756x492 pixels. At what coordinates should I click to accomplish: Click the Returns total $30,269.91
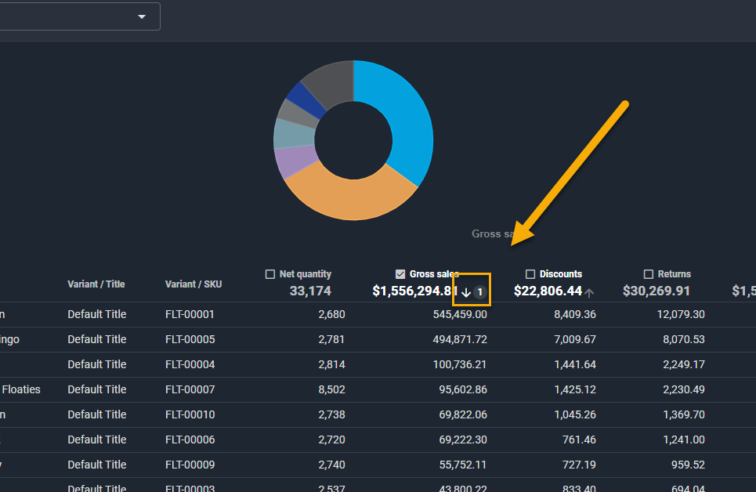(x=657, y=291)
